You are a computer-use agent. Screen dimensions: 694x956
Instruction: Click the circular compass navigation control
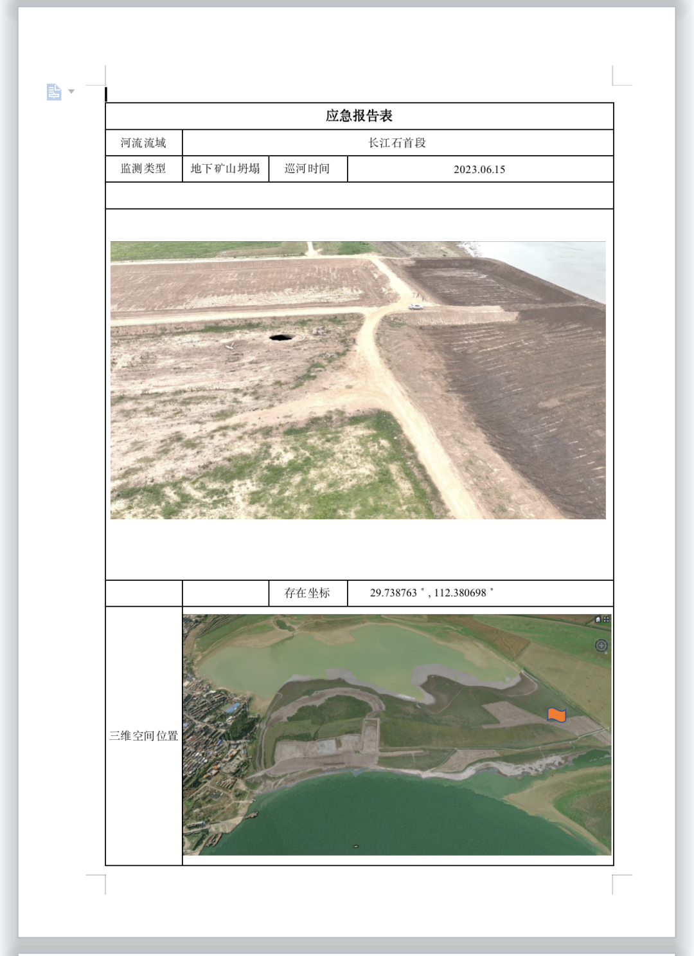(x=601, y=646)
